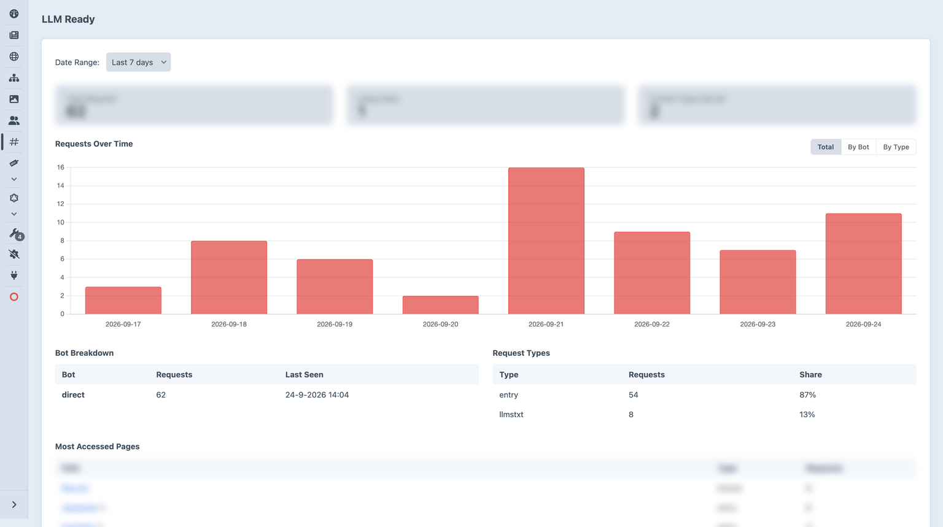Click the red circle icon in sidebar
Image resolution: width=943 pixels, height=527 pixels.
pos(14,297)
